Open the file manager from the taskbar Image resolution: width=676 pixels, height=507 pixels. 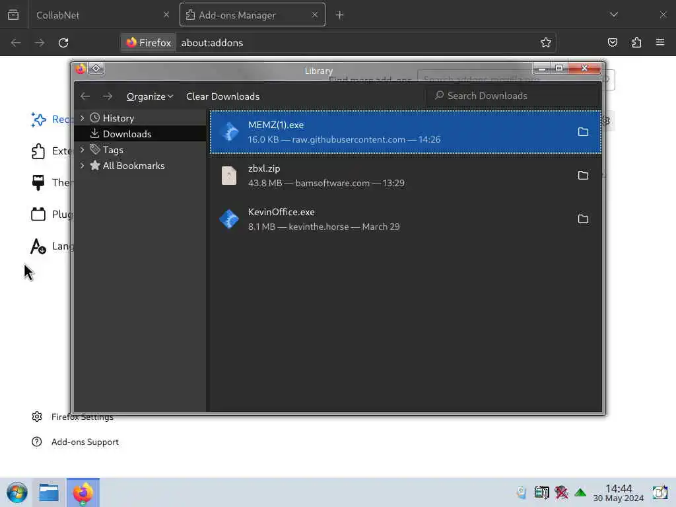[x=49, y=492]
